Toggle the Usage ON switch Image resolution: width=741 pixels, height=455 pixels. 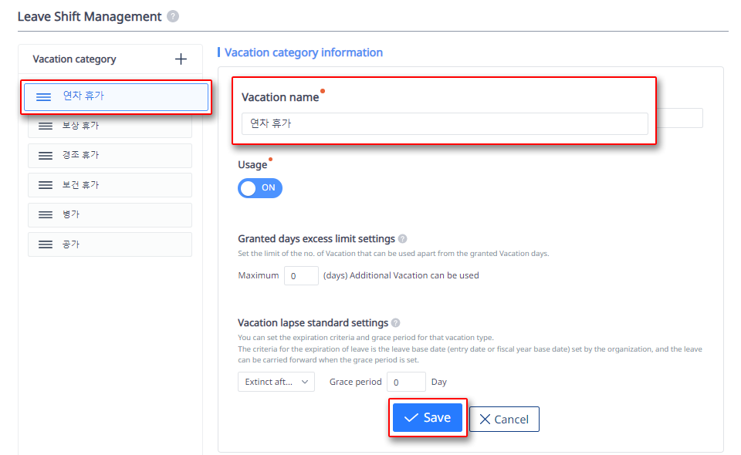click(260, 188)
